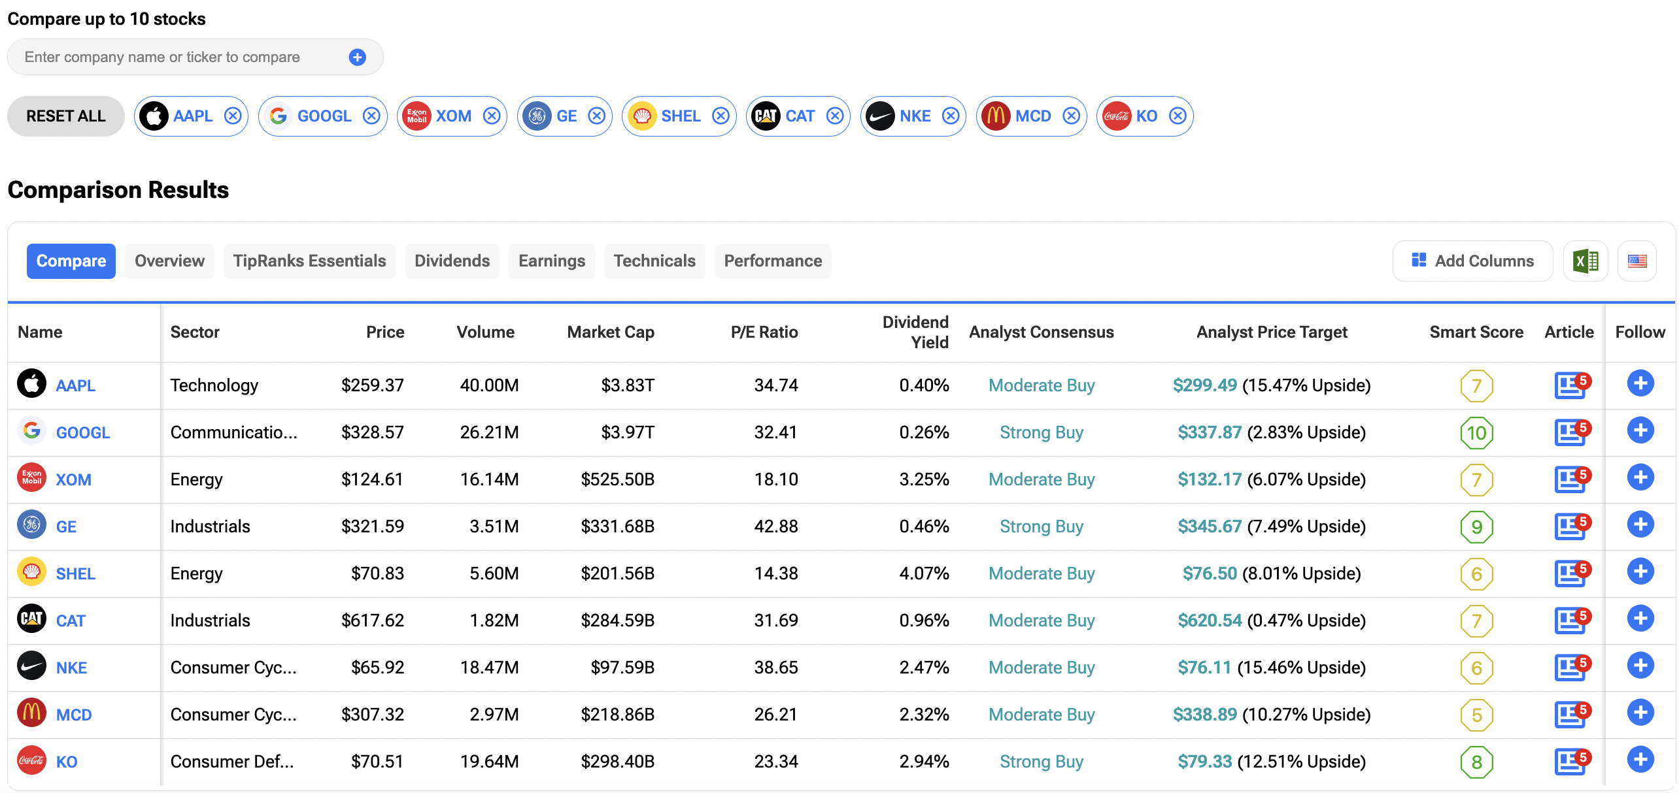Viewport: 1679px width, 793px height.
Task: Open the article icon for XOM
Action: [1570, 479]
